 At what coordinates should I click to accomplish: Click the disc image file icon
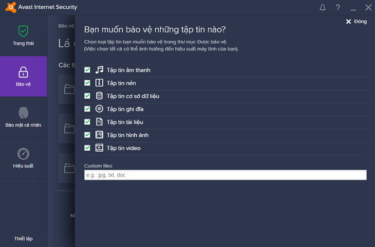coord(99,109)
